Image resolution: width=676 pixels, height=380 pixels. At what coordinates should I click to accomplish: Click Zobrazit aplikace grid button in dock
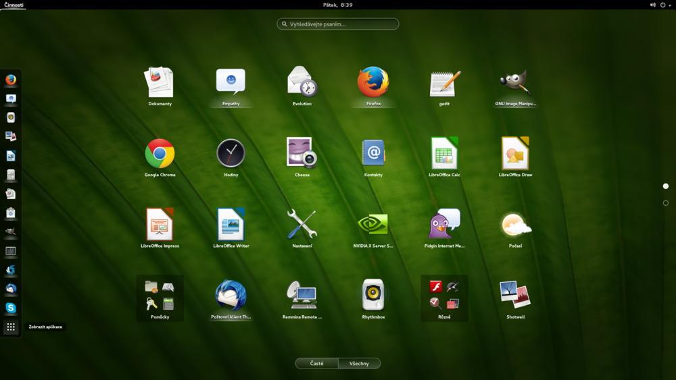(11, 327)
